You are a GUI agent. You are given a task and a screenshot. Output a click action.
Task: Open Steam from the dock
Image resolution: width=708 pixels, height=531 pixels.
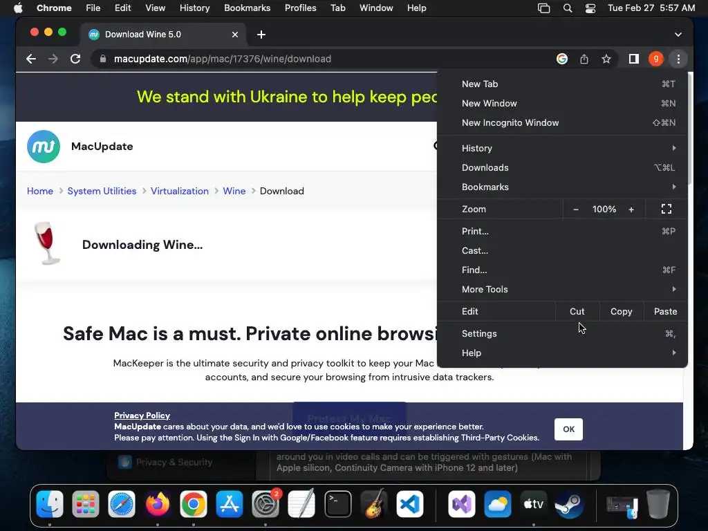tap(569, 504)
